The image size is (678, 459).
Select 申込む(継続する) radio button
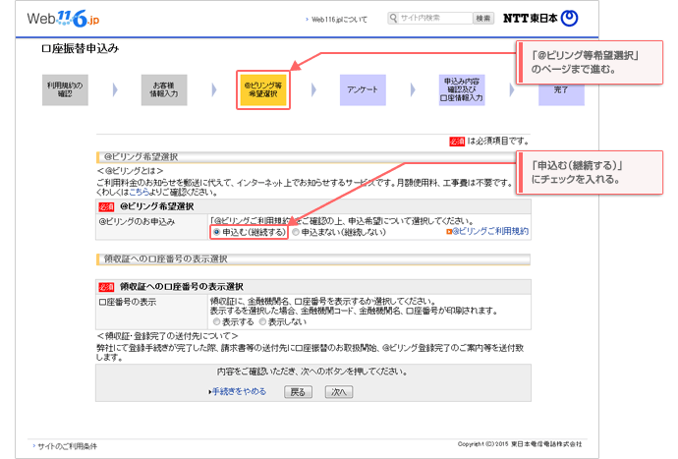[216, 233]
